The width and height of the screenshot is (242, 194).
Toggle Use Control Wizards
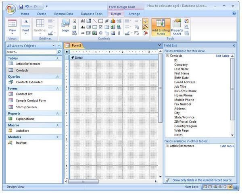(x=145, y=27)
